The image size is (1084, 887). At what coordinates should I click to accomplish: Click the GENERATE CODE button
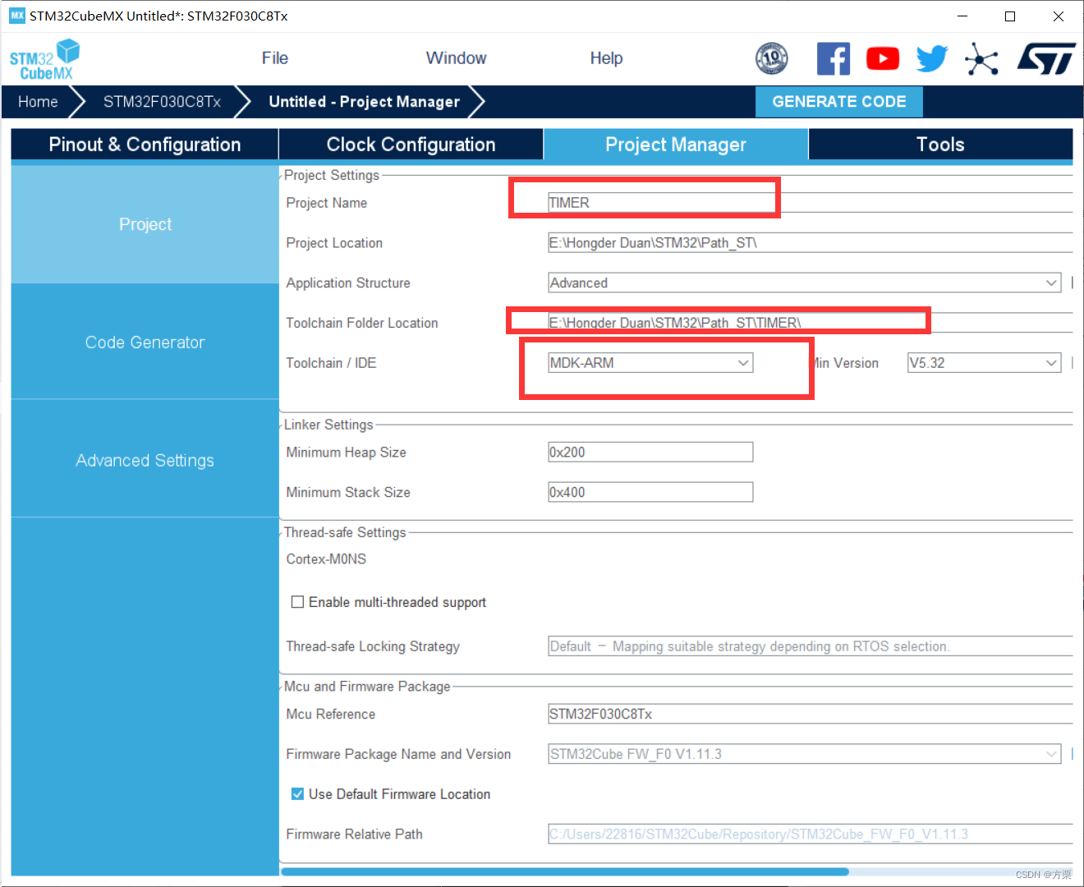click(839, 102)
